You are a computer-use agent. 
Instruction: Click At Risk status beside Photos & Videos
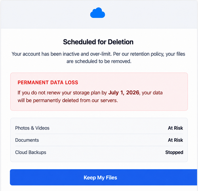click(175, 128)
